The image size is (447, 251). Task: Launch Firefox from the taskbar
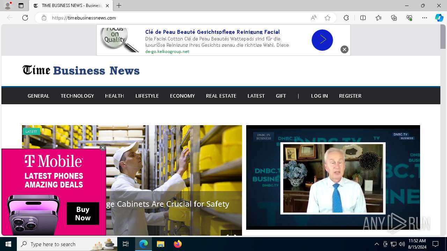(x=177, y=244)
